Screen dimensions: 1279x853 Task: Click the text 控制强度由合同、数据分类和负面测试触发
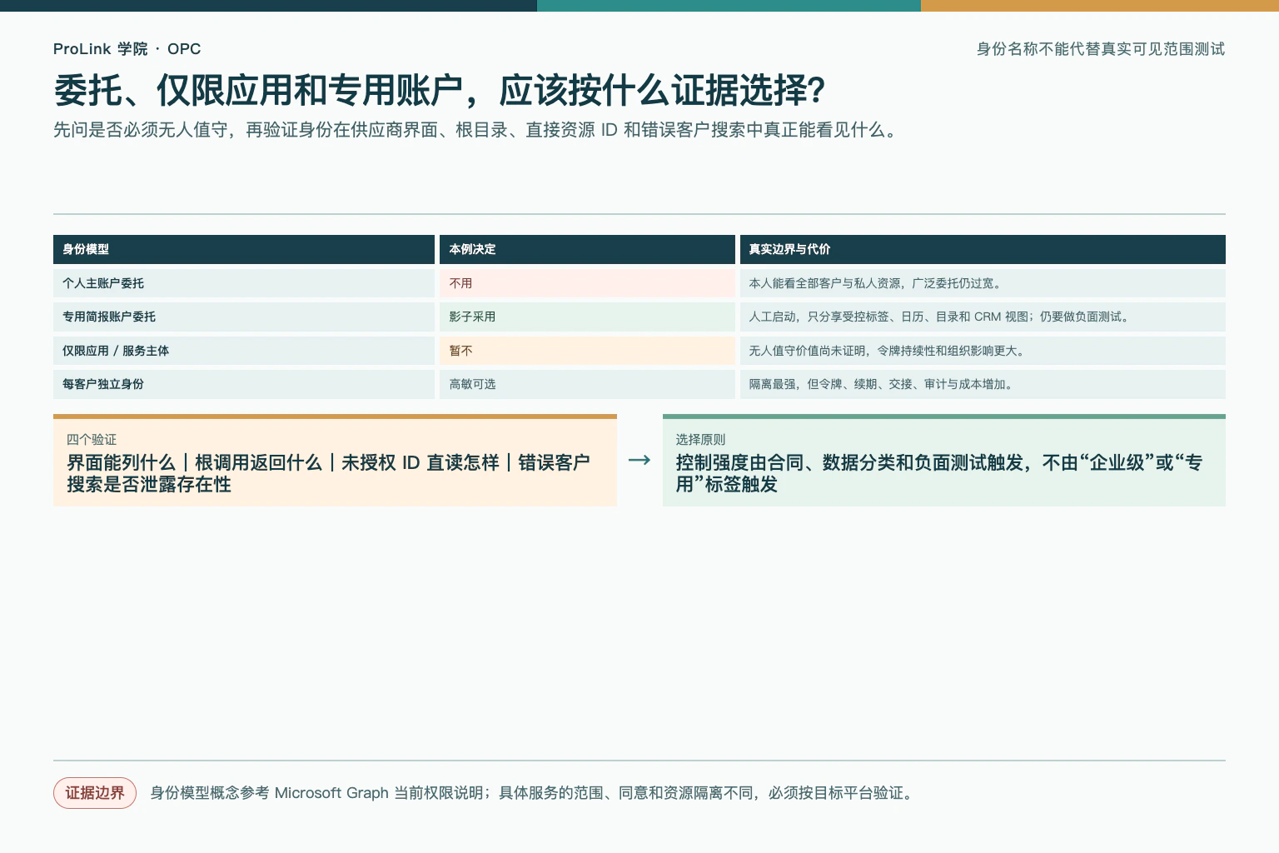(x=938, y=473)
